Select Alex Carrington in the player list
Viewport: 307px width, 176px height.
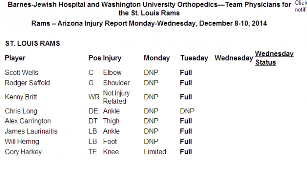coord(28,121)
